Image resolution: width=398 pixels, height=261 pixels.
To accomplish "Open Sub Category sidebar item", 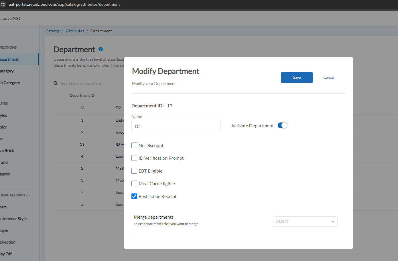I will click(x=10, y=83).
